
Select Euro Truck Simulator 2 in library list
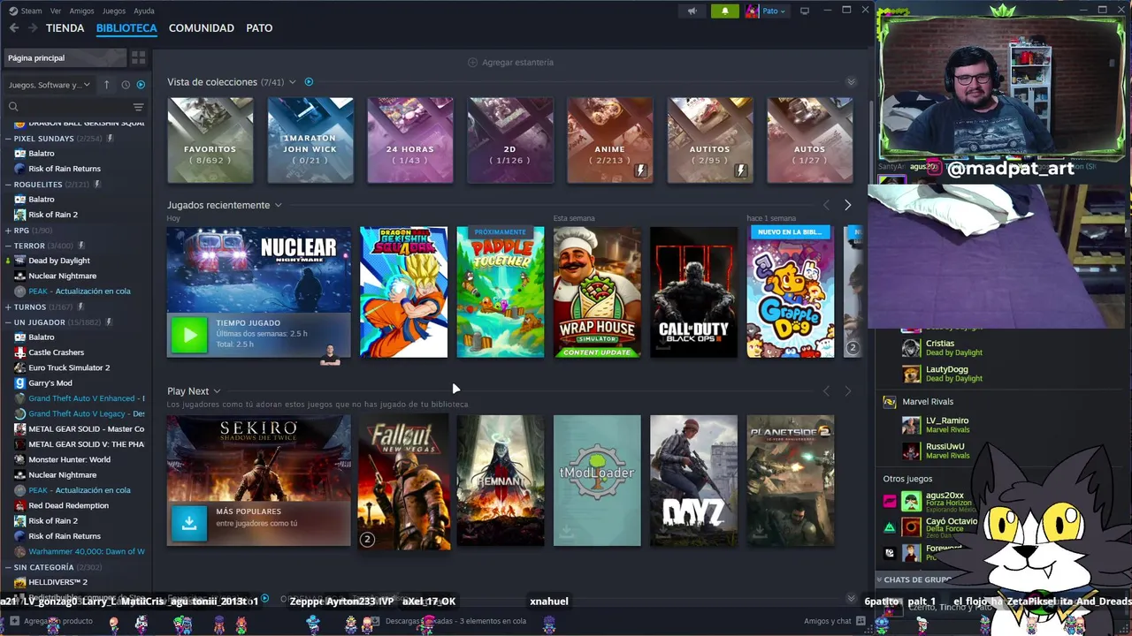(69, 367)
